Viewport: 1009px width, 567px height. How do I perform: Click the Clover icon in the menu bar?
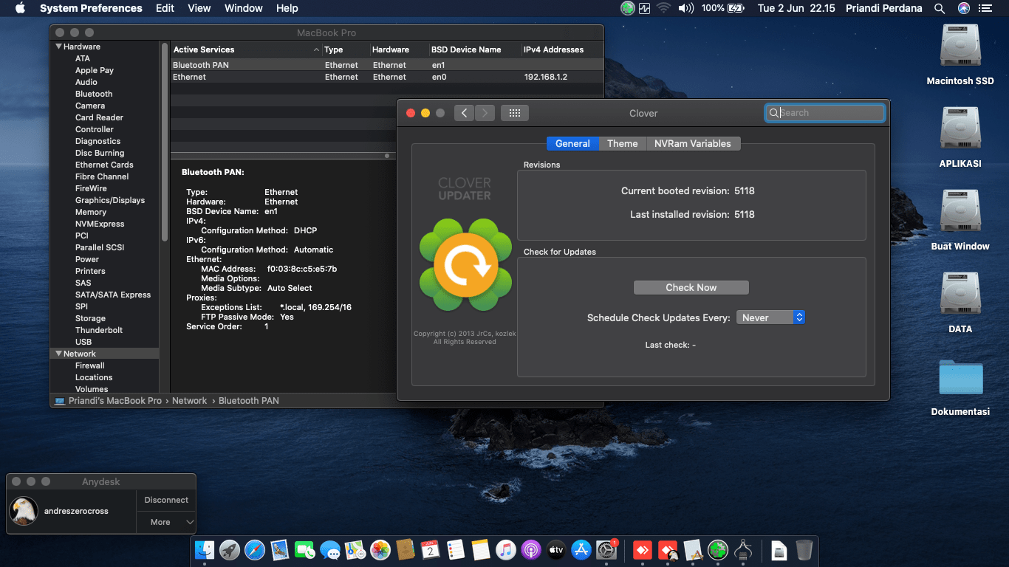pos(628,8)
